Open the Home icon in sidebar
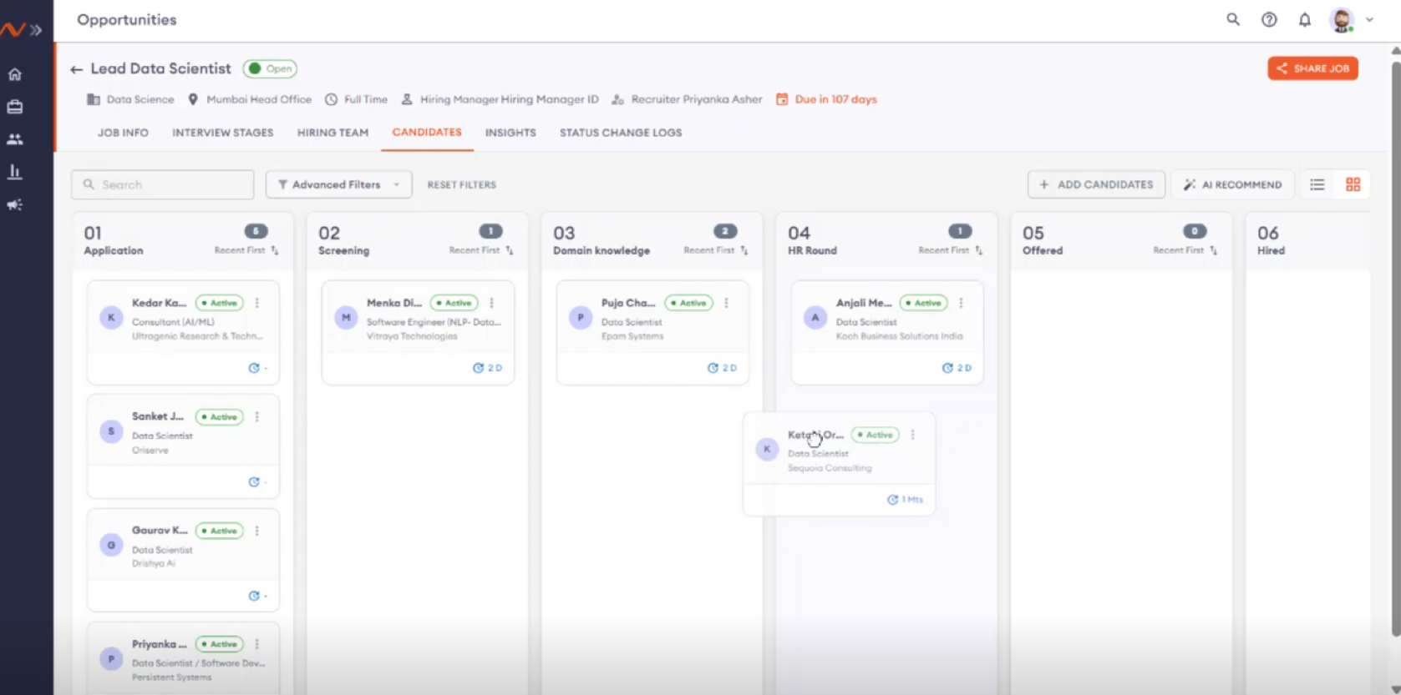Image resolution: width=1401 pixels, height=695 pixels. pyautogui.click(x=15, y=74)
